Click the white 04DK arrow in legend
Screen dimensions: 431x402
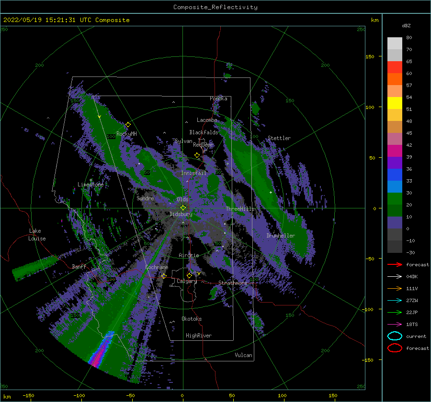point(395,276)
